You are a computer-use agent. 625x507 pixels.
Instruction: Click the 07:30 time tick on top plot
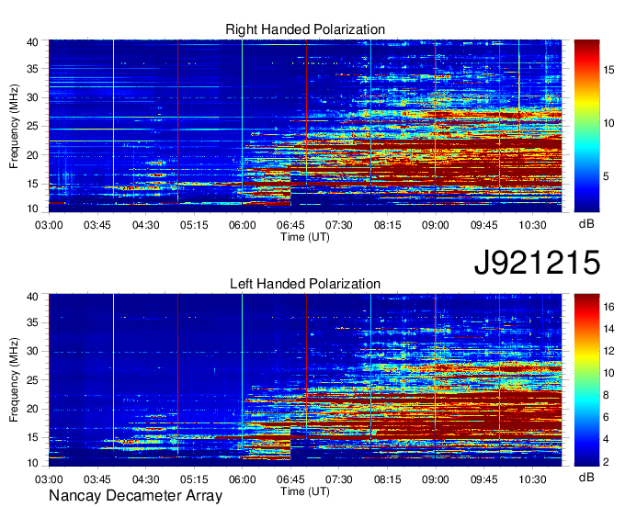339,225
